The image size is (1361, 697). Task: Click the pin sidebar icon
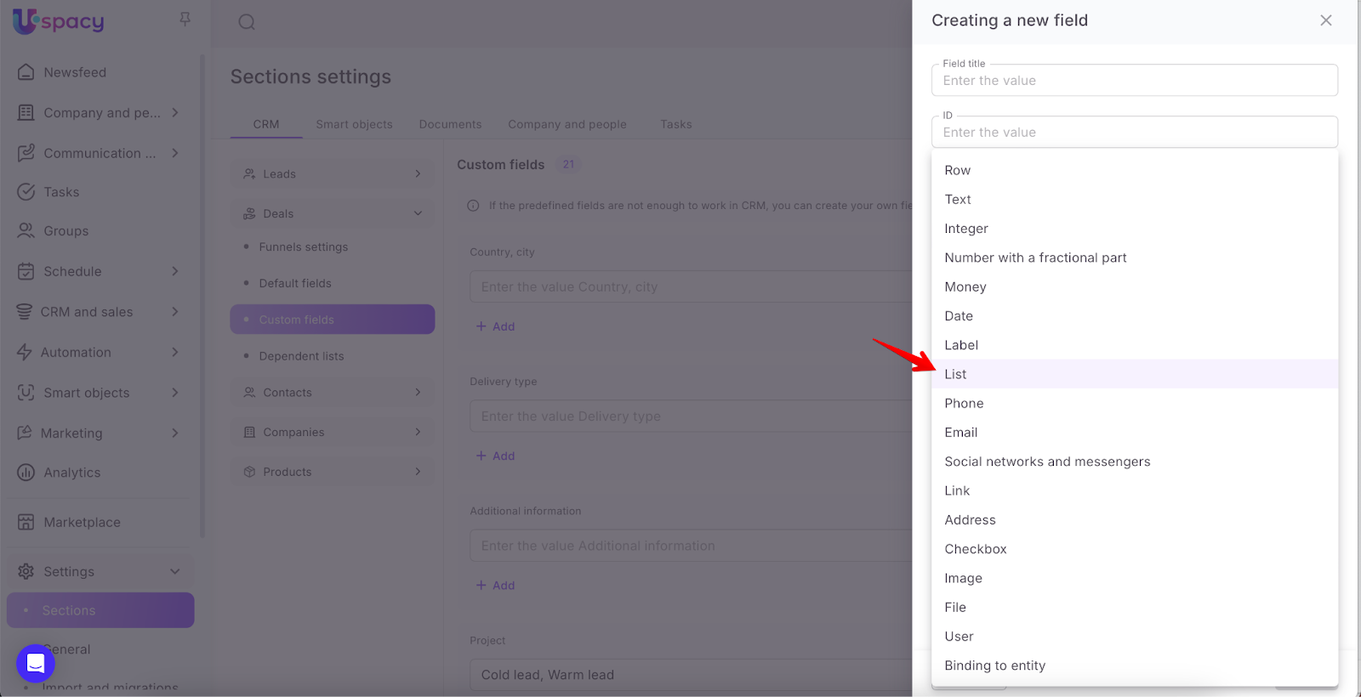[x=185, y=19]
